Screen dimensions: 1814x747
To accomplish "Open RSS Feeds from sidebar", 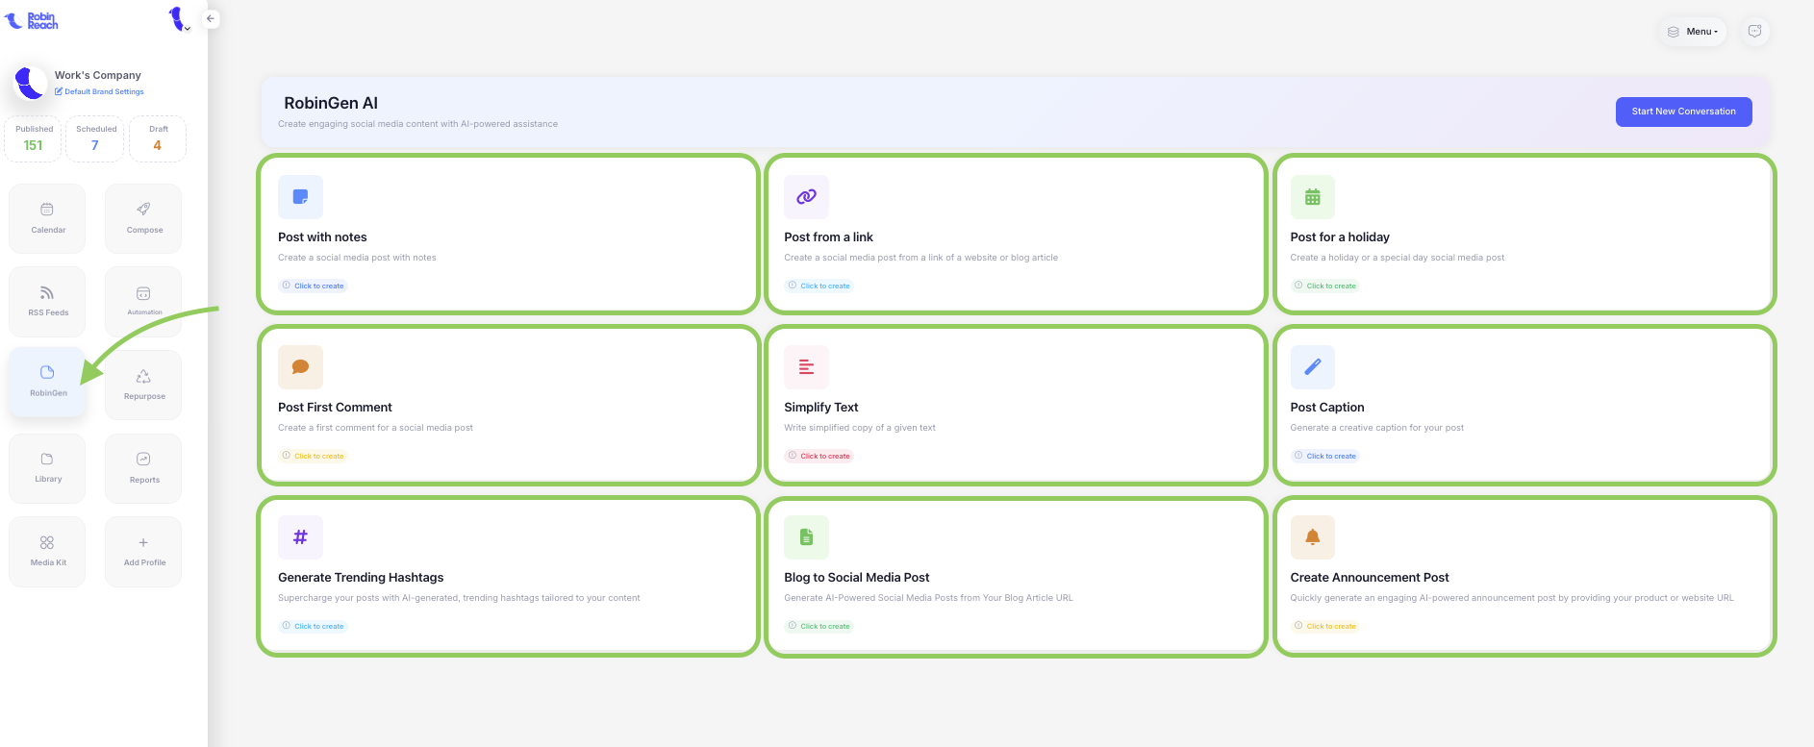I will (47, 301).
